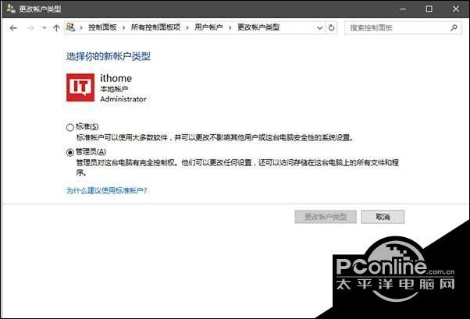The image size is (470, 319).
Task: Go back using the back arrow
Action: coord(13,28)
